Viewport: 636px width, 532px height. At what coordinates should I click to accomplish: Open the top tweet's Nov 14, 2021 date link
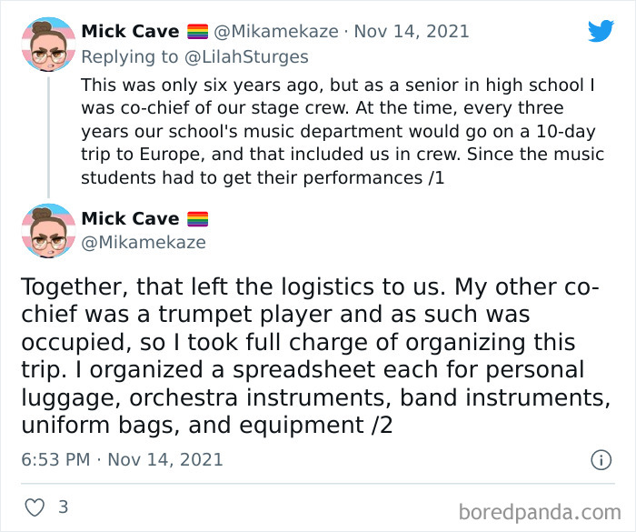[x=411, y=32]
